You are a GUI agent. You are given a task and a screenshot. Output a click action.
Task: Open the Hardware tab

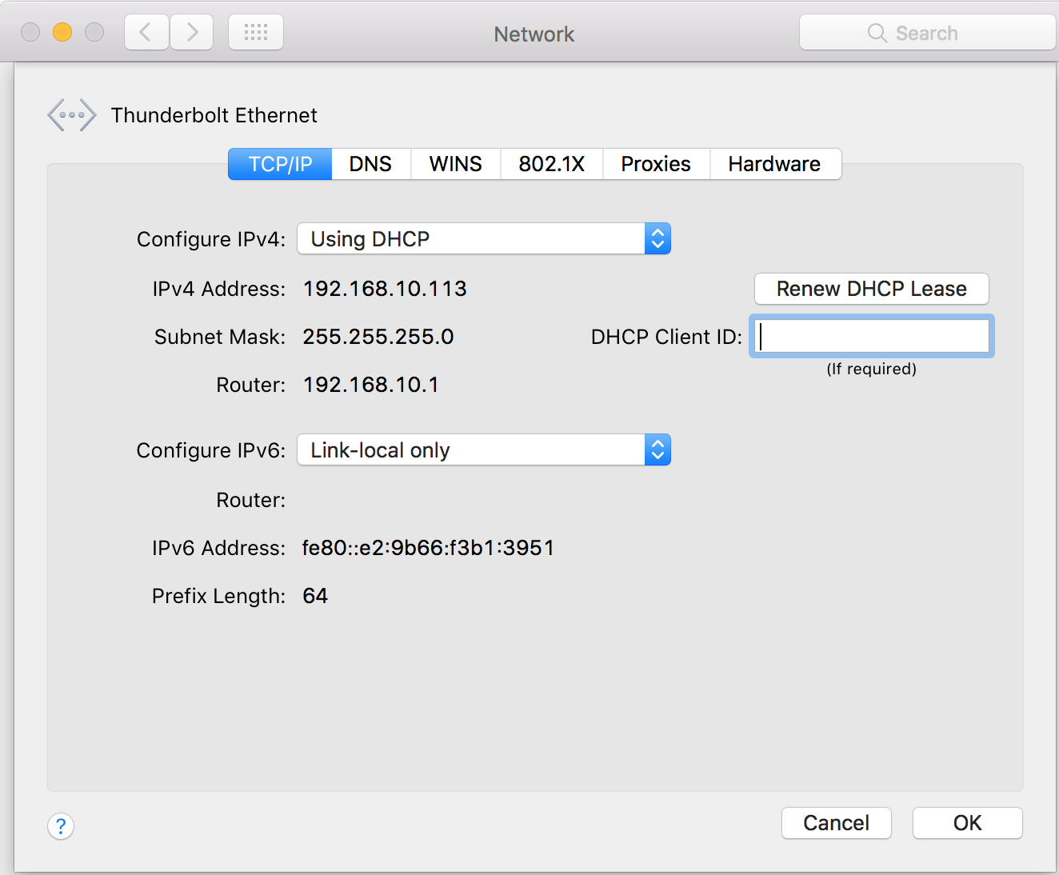click(x=774, y=164)
